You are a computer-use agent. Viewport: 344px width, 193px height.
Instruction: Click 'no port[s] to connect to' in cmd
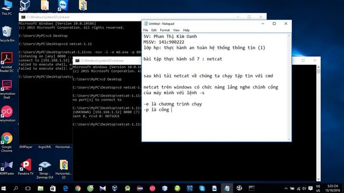pyautogui.click(x=97, y=100)
